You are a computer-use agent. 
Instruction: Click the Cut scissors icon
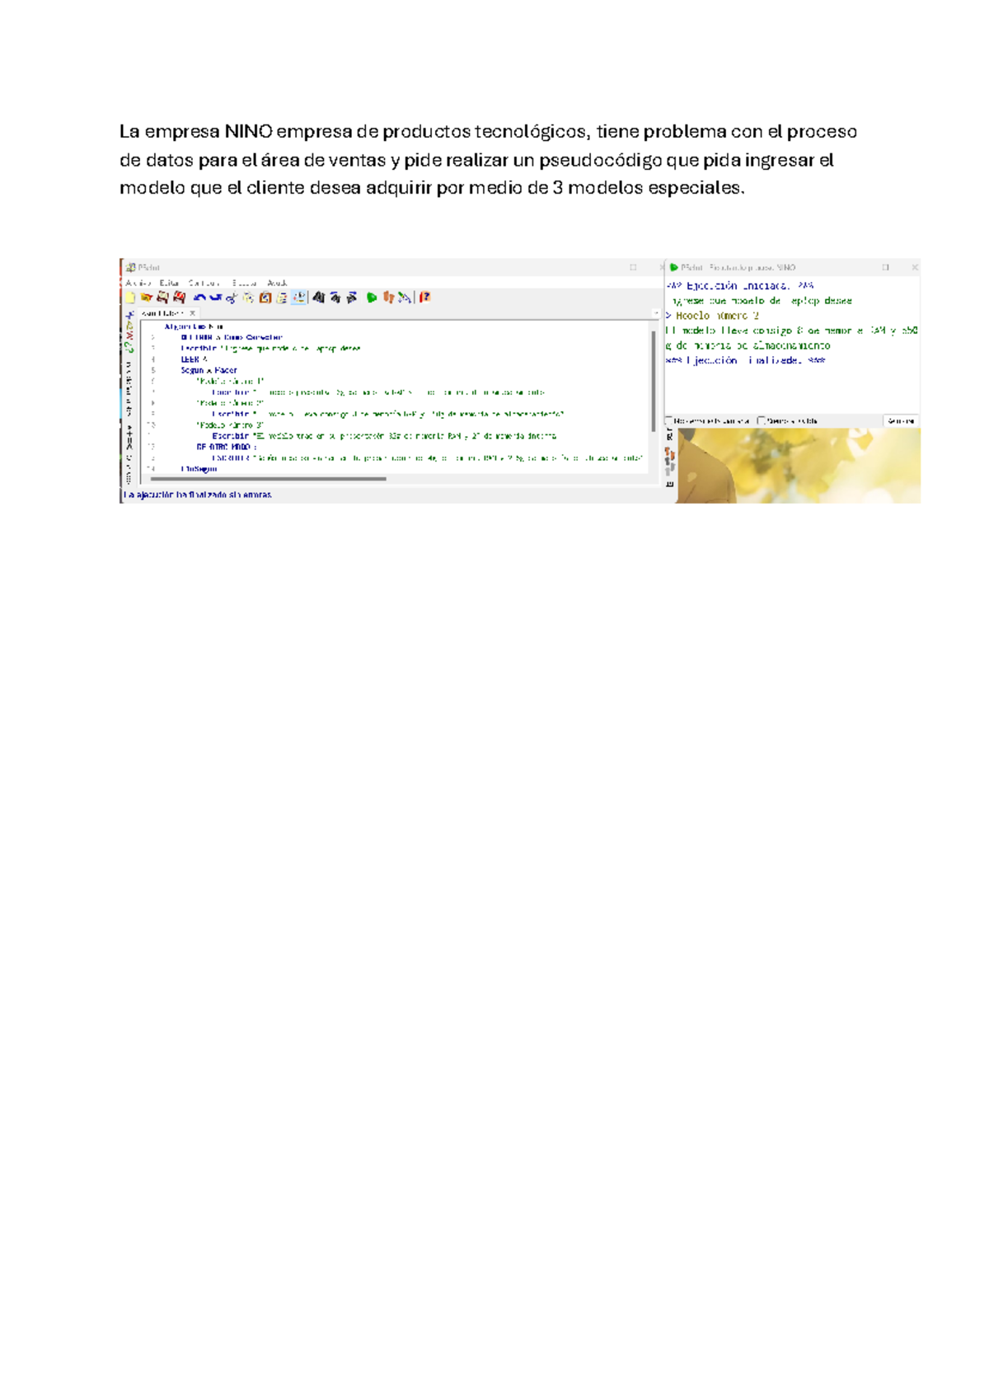click(x=232, y=298)
